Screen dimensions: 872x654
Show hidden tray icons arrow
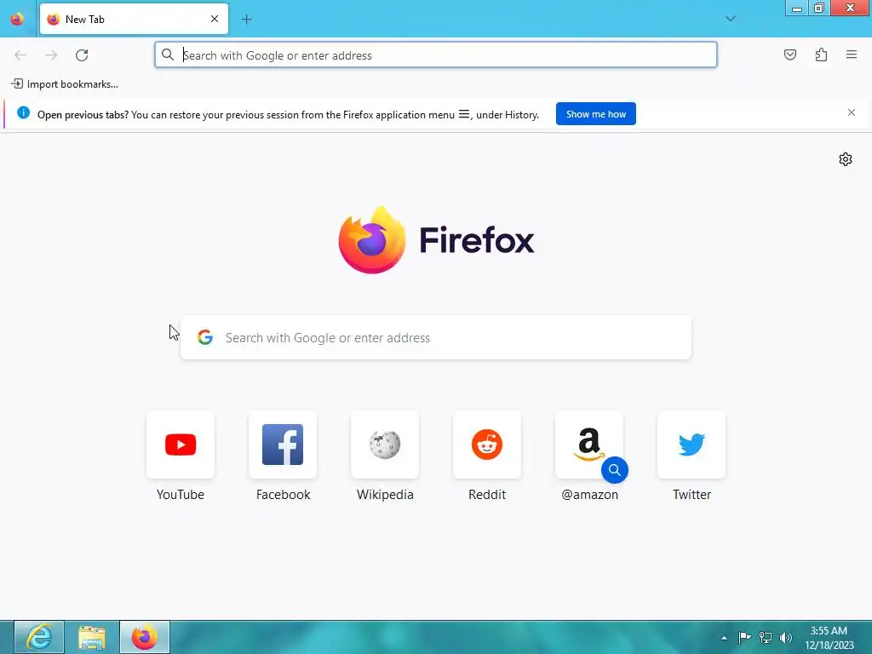(x=724, y=638)
